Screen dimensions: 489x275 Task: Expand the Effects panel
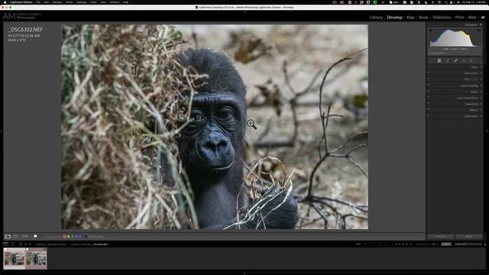481,110
